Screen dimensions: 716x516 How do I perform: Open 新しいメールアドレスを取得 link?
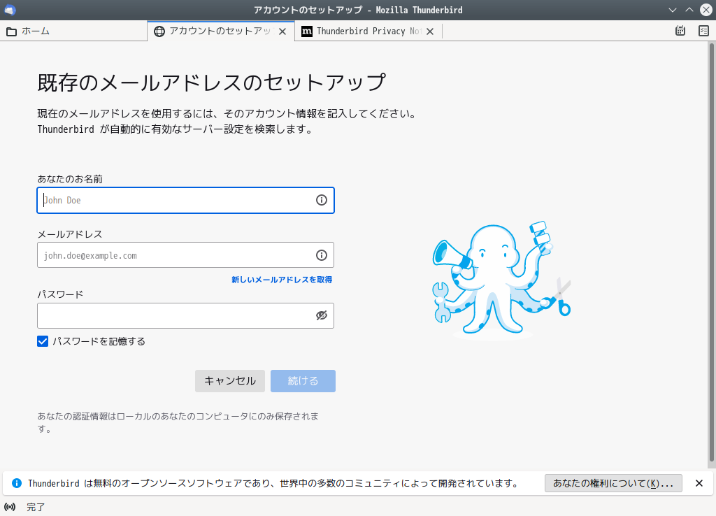tap(282, 280)
